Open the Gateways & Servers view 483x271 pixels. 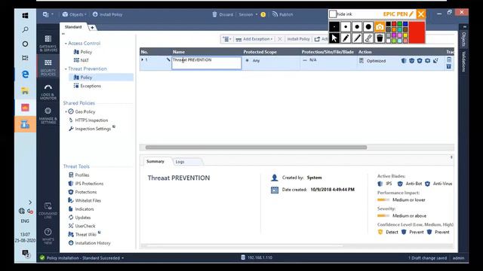coord(48,44)
